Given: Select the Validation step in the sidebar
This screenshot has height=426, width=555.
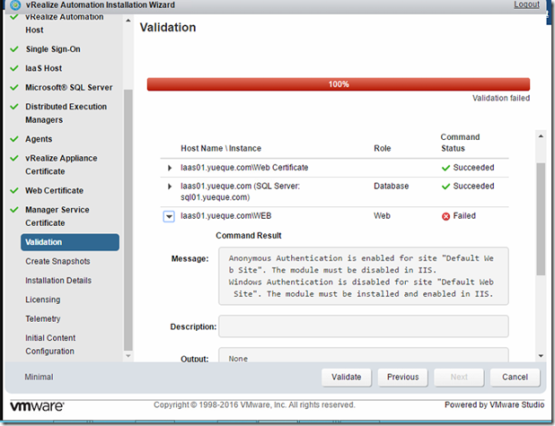Looking at the screenshot, I should pyautogui.click(x=70, y=242).
